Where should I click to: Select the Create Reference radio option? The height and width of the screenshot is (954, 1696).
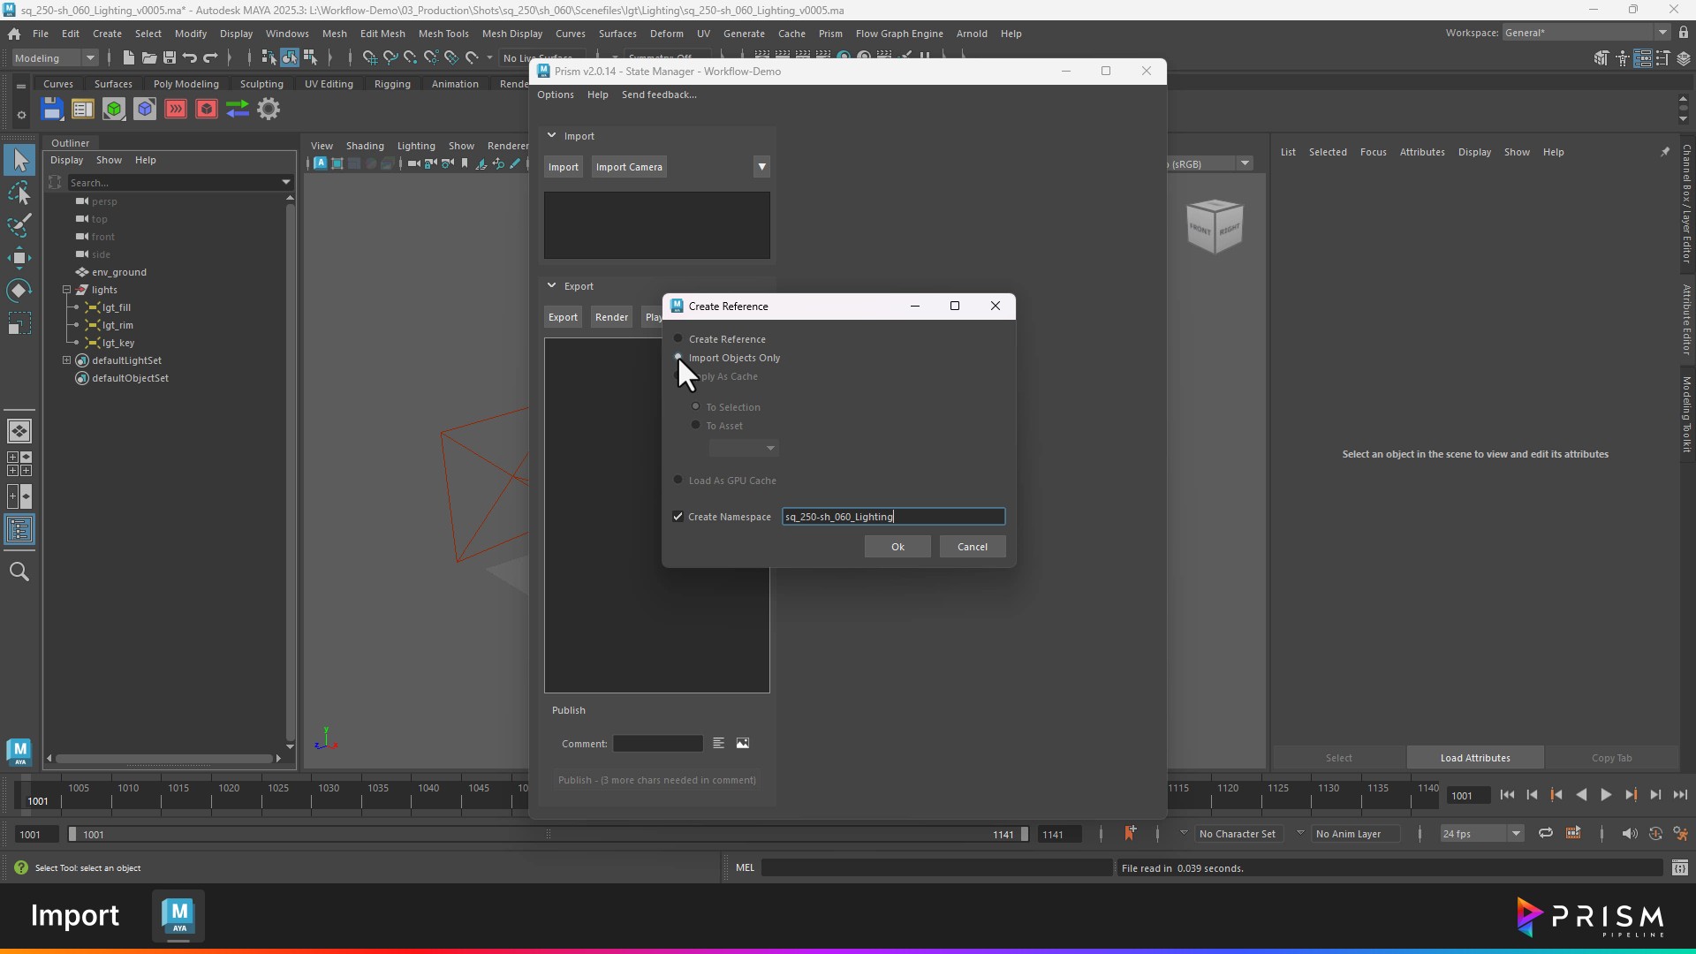pyautogui.click(x=678, y=339)
